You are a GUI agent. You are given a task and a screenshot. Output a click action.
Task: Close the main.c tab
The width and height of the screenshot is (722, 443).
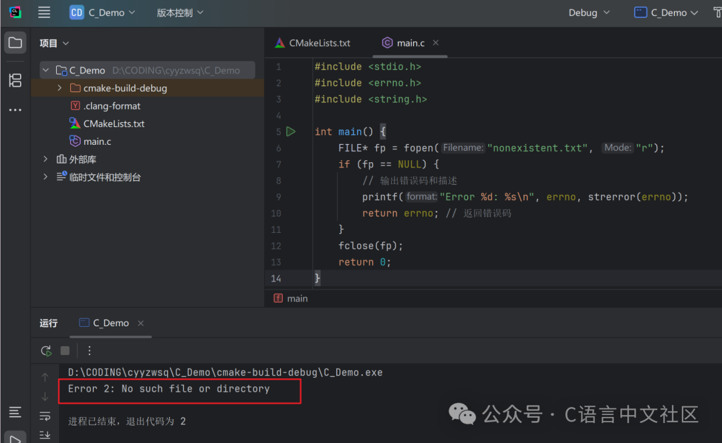(x=436, y=43)
